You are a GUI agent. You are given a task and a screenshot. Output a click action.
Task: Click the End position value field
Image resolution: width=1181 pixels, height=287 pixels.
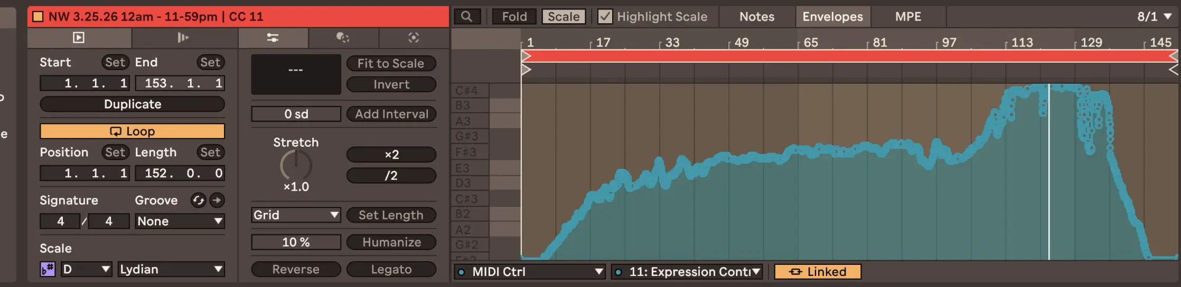pyautogui.click(x=180, y=83)
